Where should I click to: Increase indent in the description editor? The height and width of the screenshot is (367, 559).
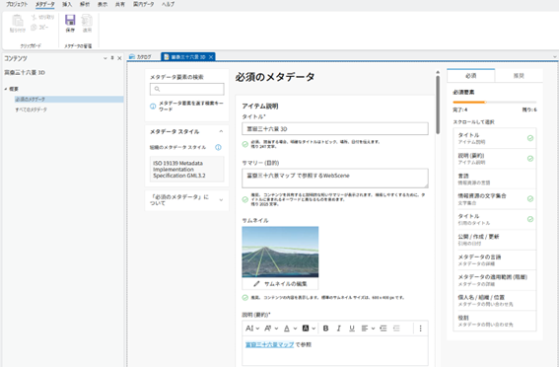pos(384,329)
